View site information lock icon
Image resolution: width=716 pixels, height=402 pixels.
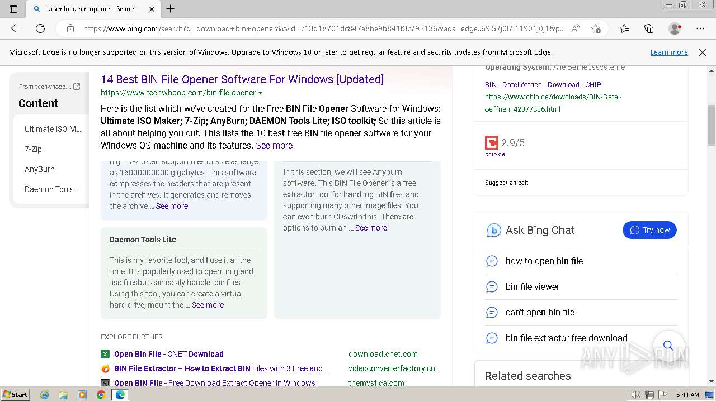click(70, 28)
